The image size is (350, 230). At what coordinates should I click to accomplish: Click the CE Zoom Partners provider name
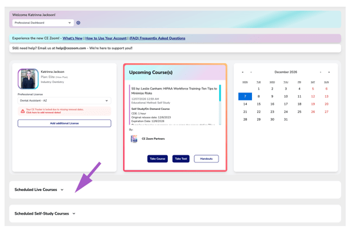pyautogui.click(x=153, y=139)
